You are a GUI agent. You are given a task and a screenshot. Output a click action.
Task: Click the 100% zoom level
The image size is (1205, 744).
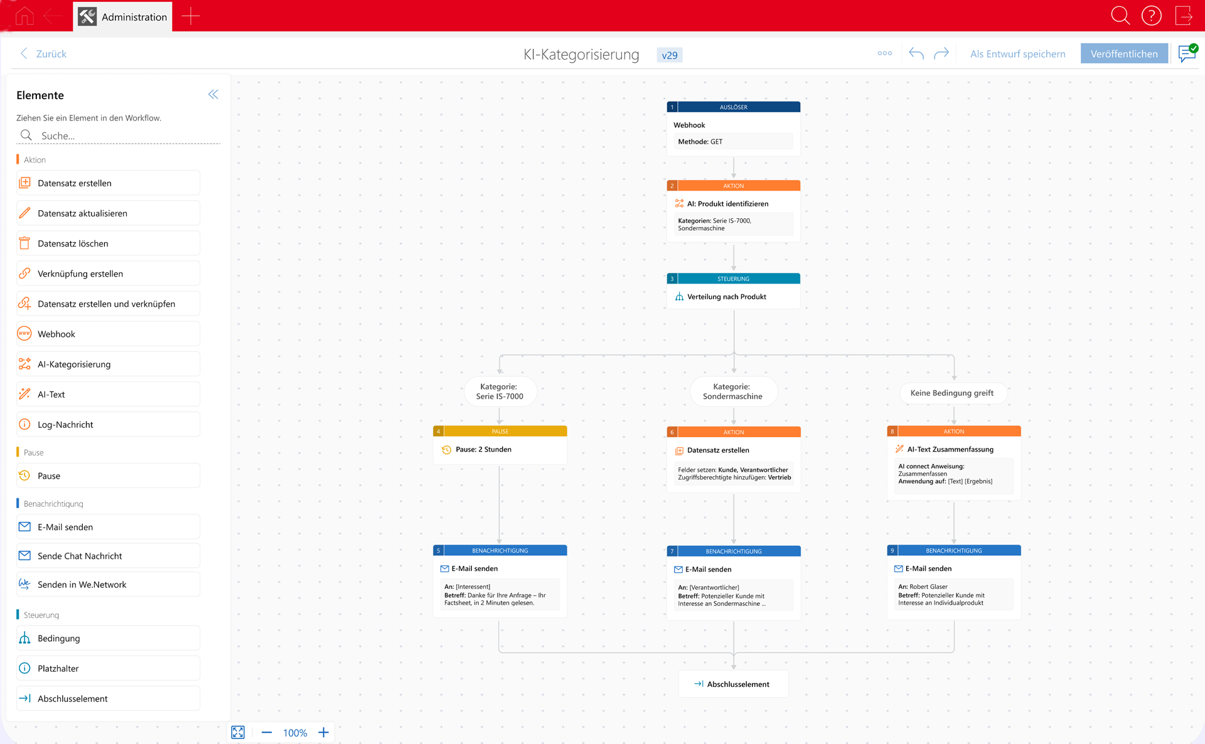click(295, 733)
